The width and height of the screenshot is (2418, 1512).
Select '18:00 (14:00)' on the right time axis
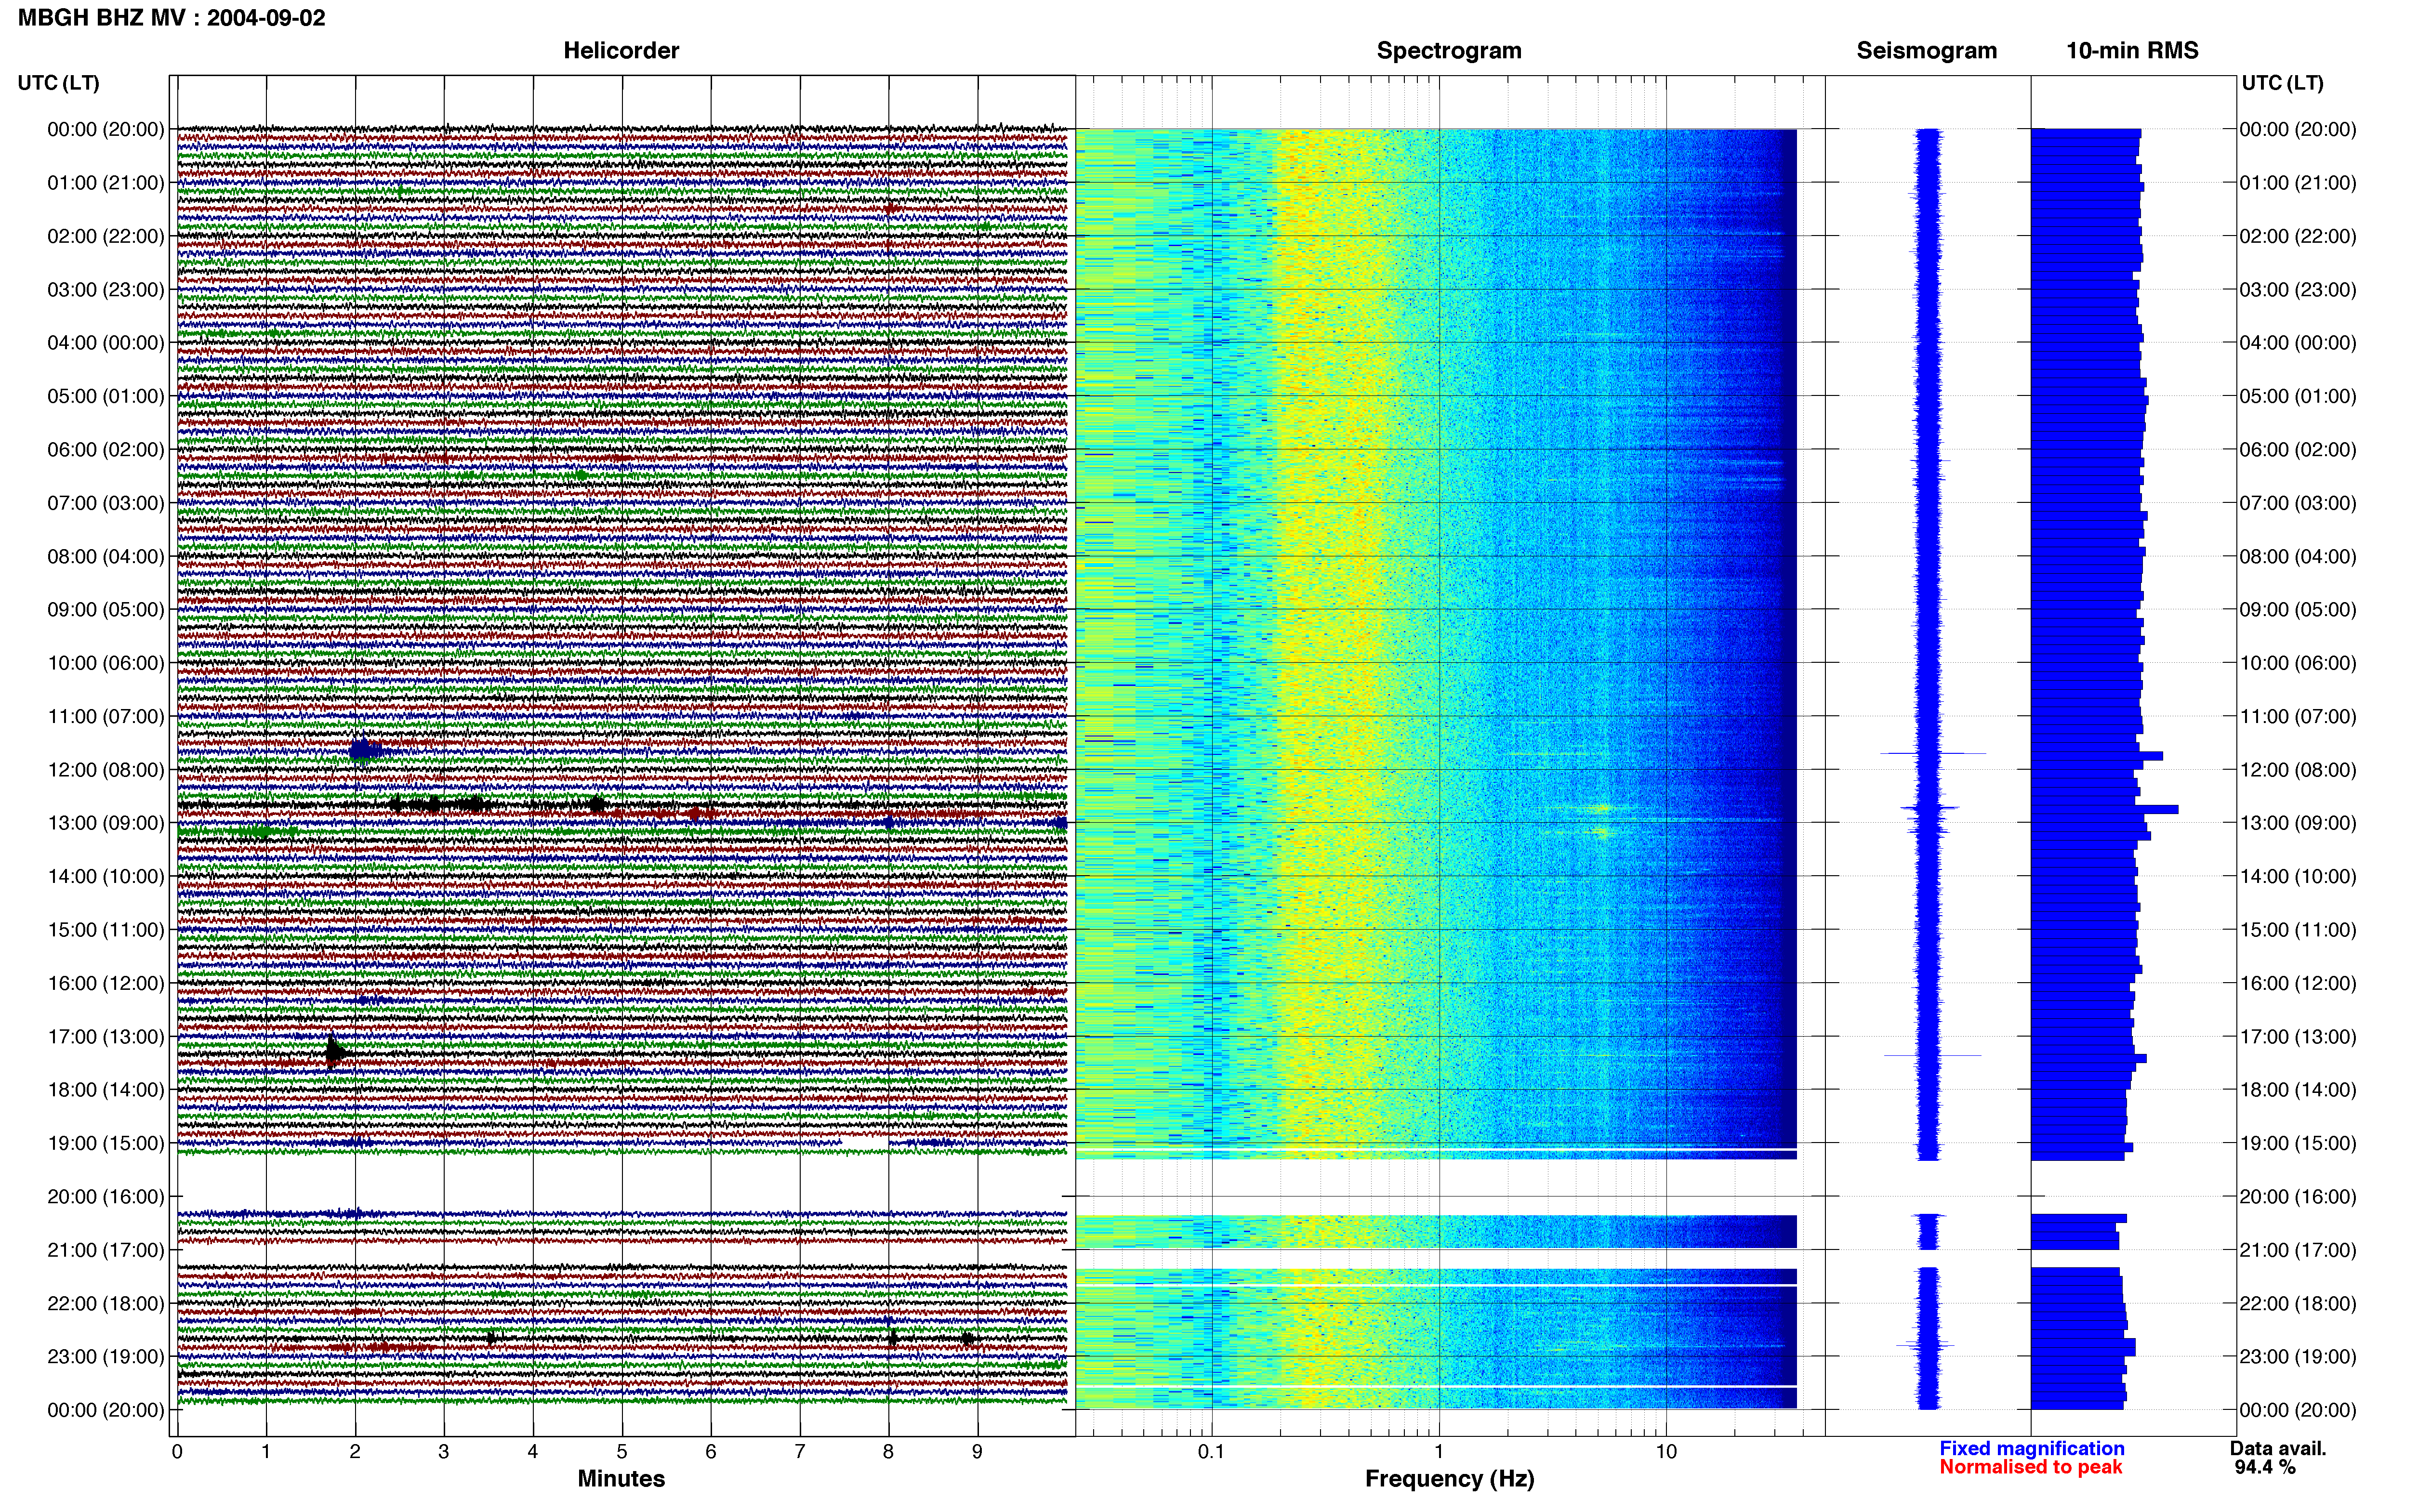coord(2298,1090)
